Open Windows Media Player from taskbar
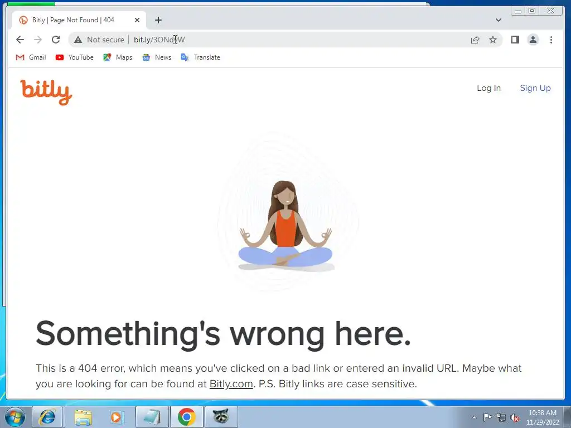This screenshot has height=428, width=571. point(117,417)
